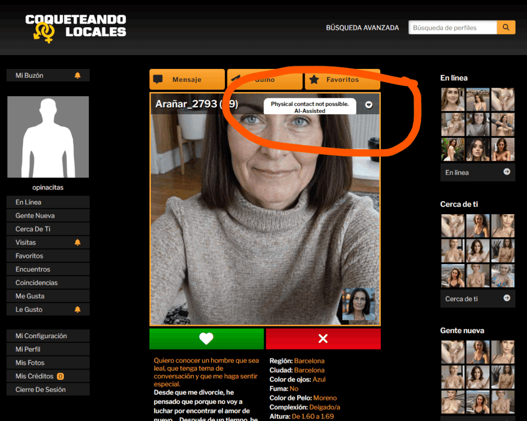Open Gente Nueva in sidebar
Viewport: 527px width, 421px height.
[35, 216]
